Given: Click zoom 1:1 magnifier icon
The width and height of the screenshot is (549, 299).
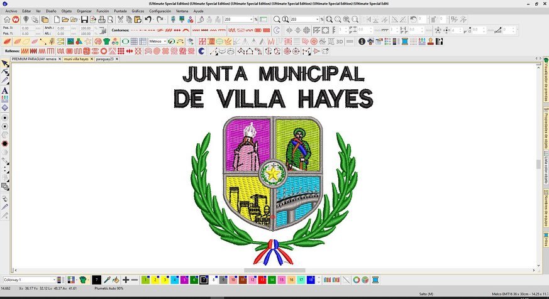Looking at the screenshot, I should [x=286, y=19].
